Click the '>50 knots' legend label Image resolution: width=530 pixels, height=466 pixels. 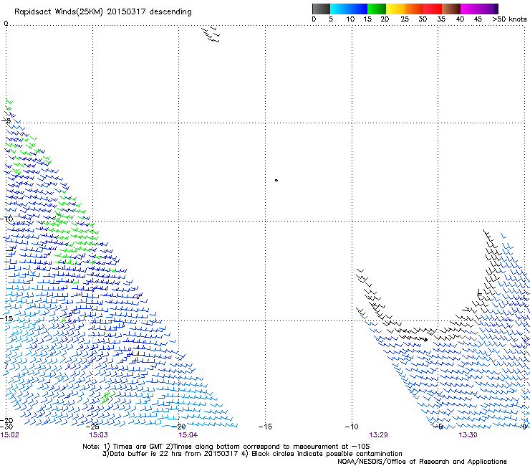pos(509,19)
